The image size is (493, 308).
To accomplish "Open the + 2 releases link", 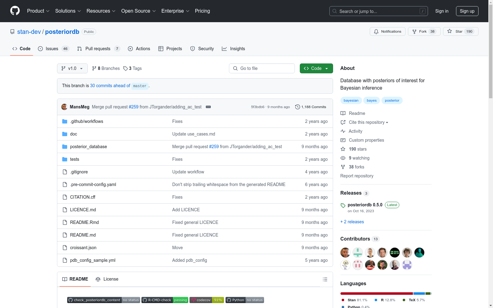I will (352, 222).
